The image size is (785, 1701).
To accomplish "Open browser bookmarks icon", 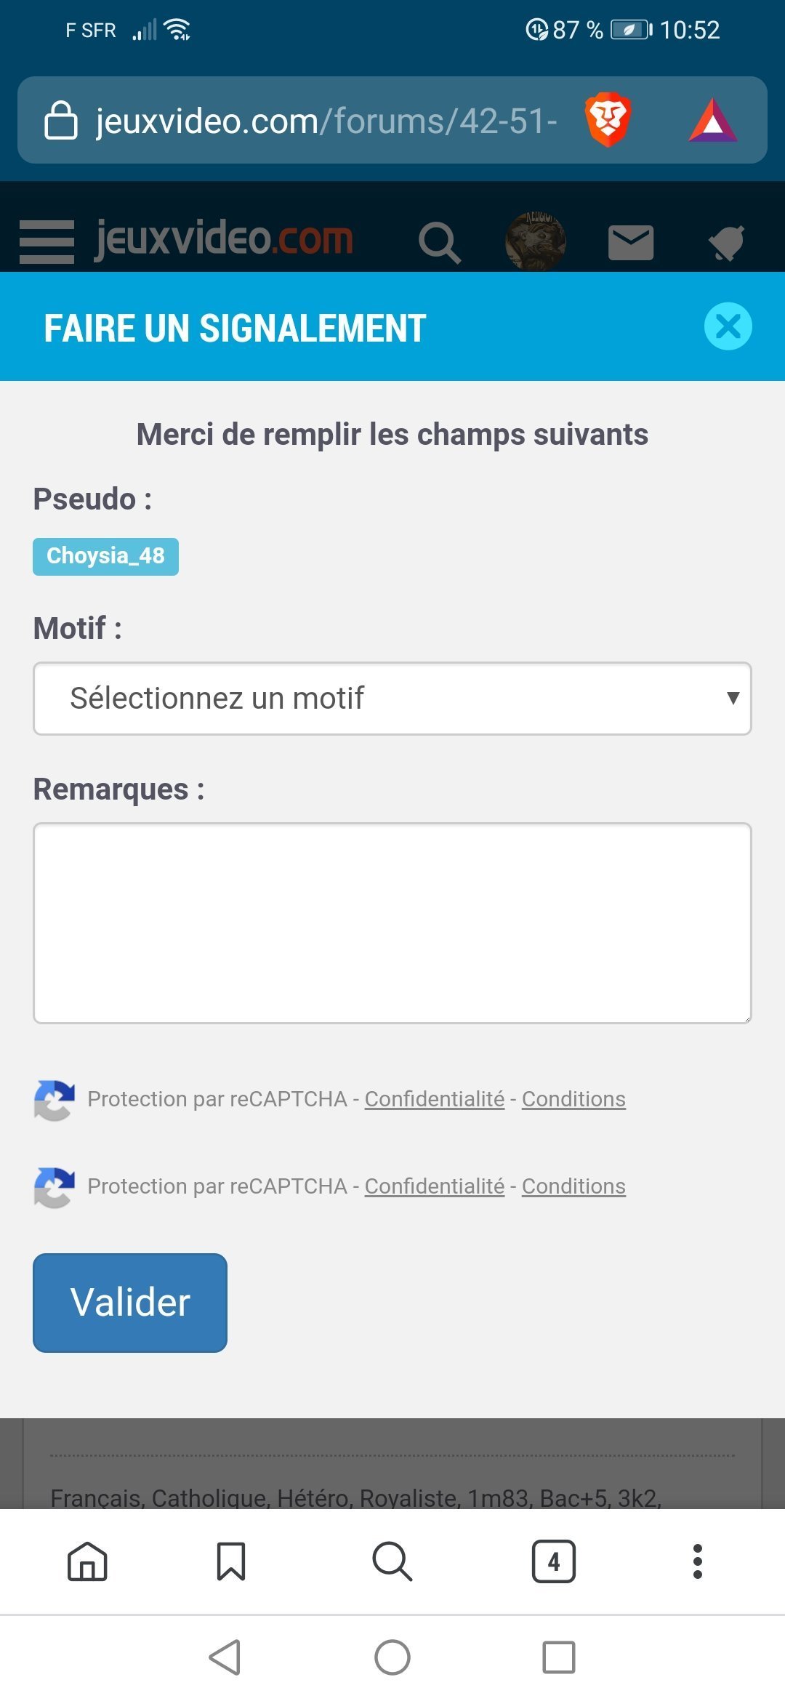I will tap(231, 1561).
